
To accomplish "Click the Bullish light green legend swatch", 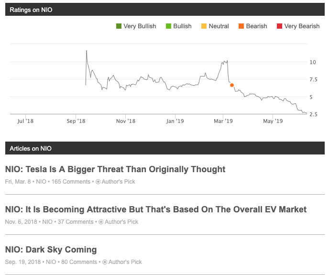I will (168, 26).
